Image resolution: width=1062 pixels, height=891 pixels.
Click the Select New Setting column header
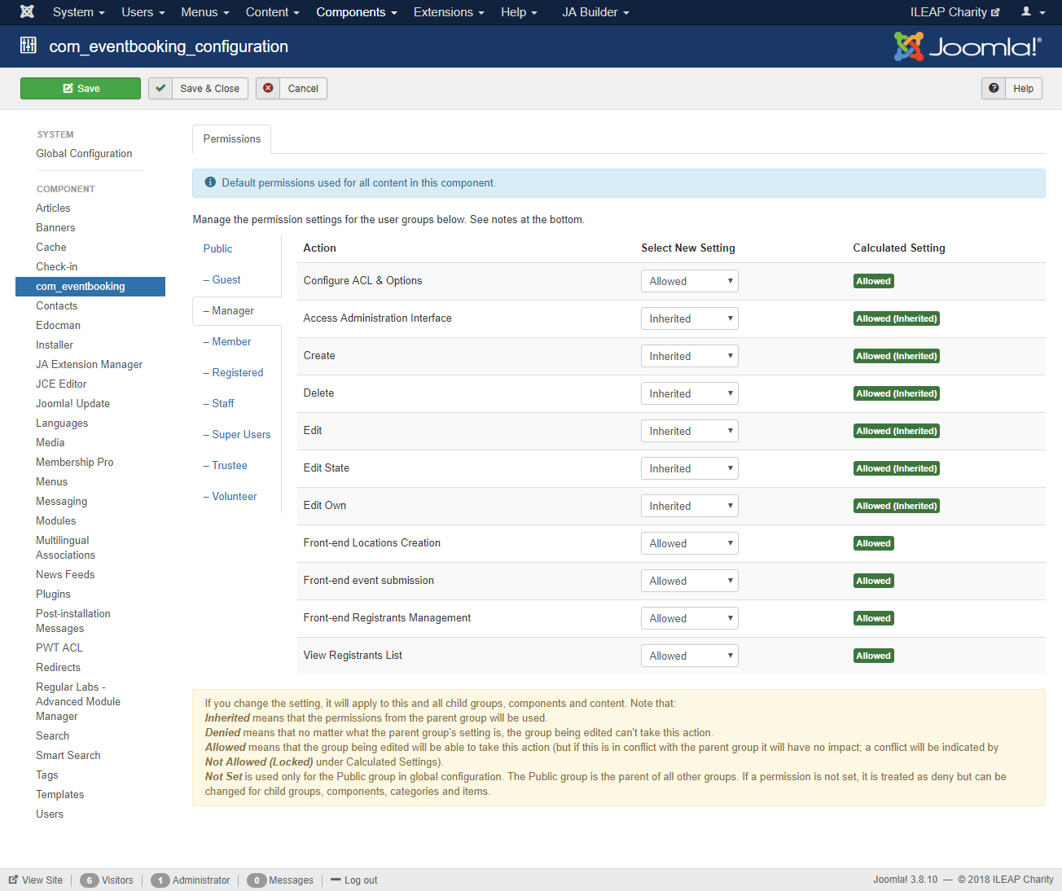point(688,248)
